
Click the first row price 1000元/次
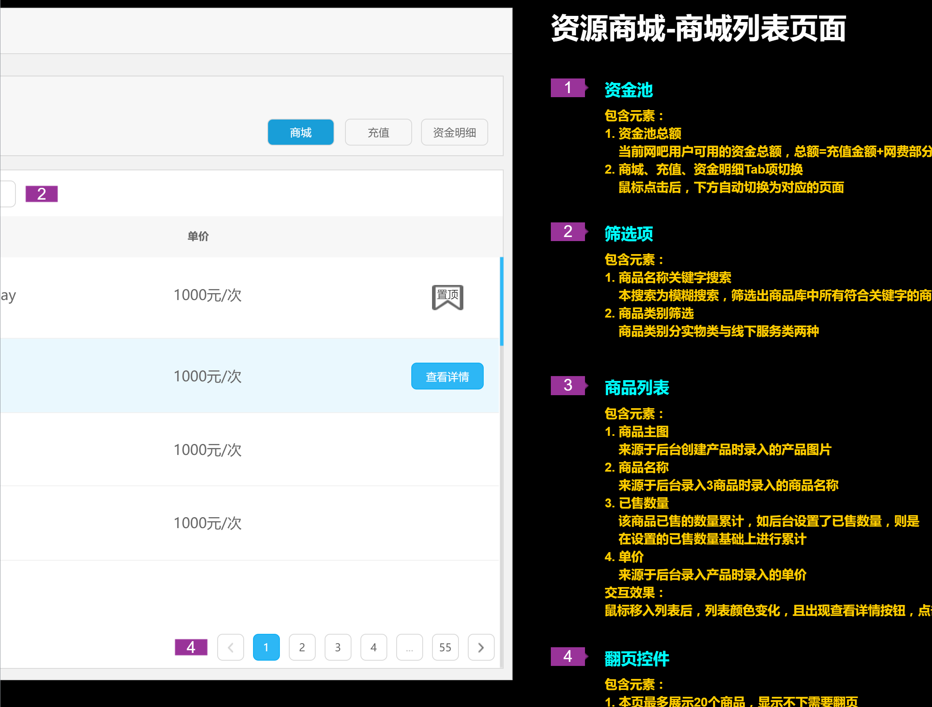[x=207, y=295]
